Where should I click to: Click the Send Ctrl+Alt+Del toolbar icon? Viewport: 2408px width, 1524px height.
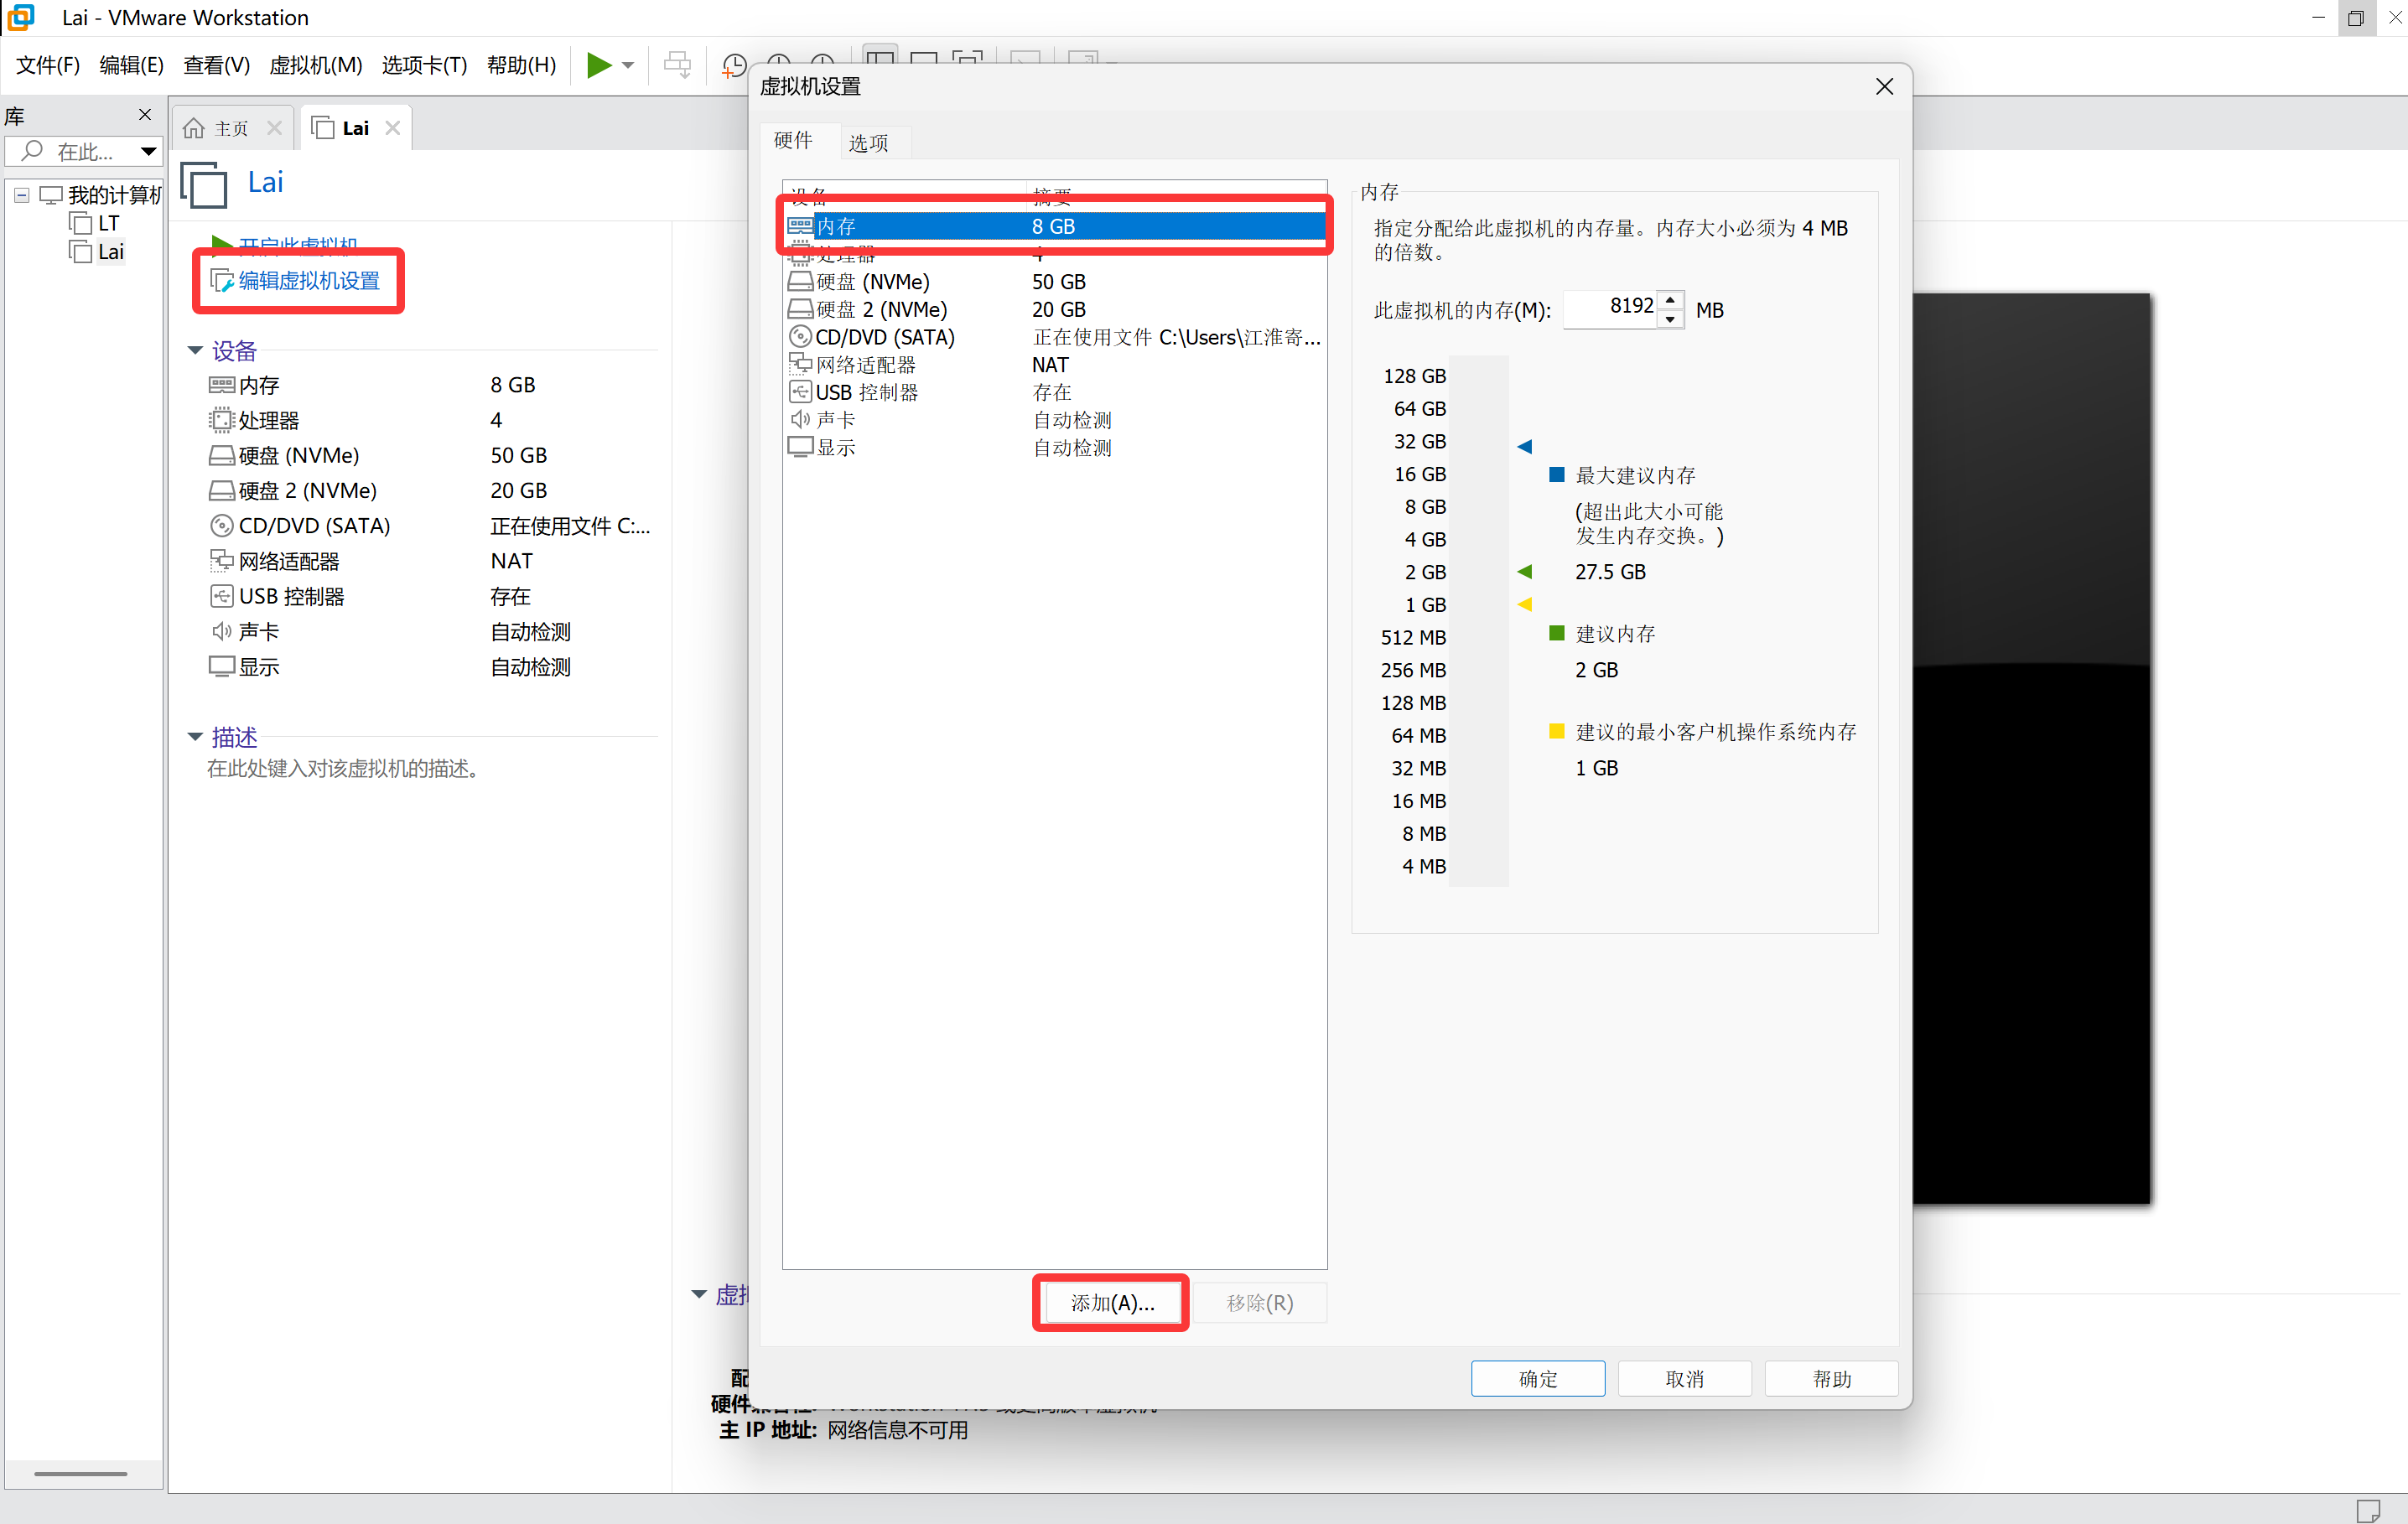click(x=677, y=66)
